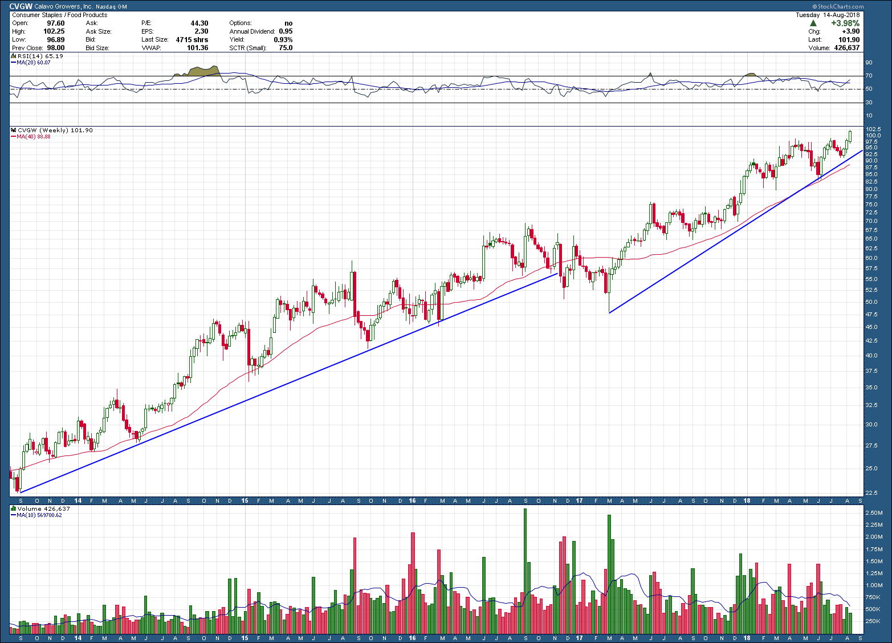Click Consumer Staples / Food Products sector text

point(59,15)
